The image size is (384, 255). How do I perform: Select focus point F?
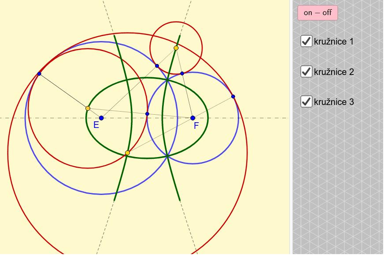point(193,118)
